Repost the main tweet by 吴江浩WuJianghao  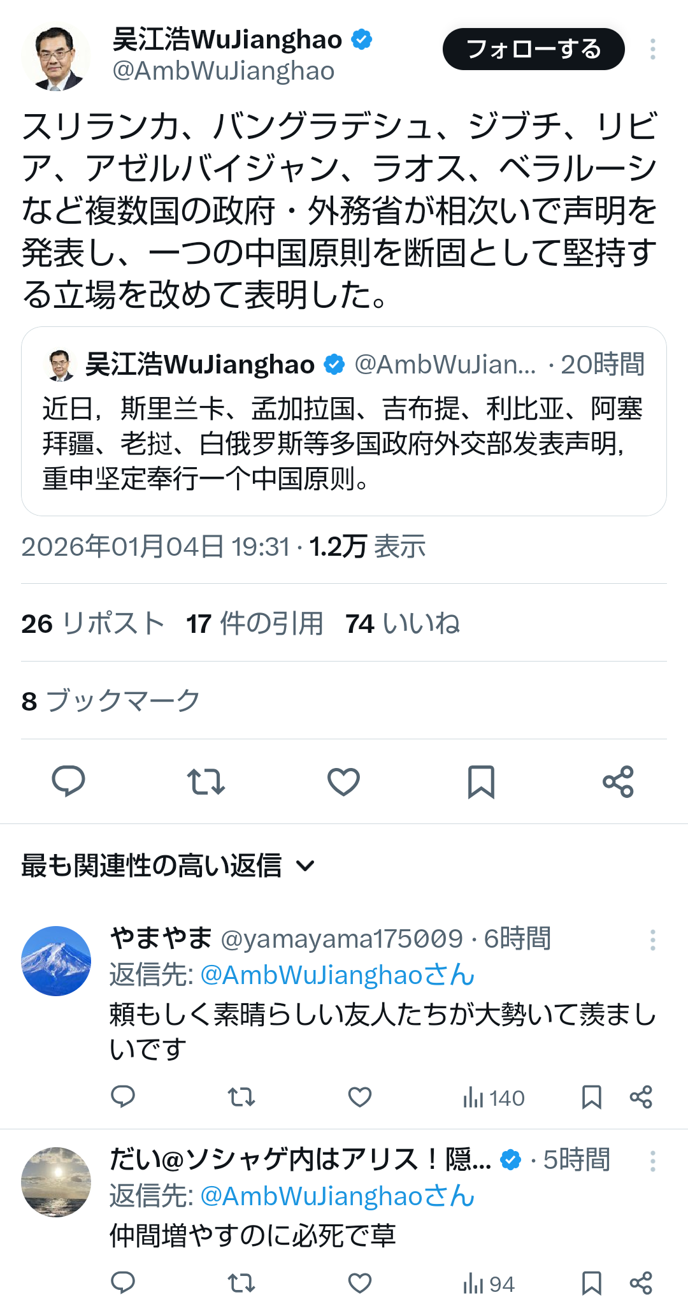click(x=206, y=781)
